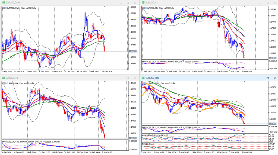Click the 1.16422 price label on Daily chart
This screenshot has width=278, height=155.
[133, 51]
